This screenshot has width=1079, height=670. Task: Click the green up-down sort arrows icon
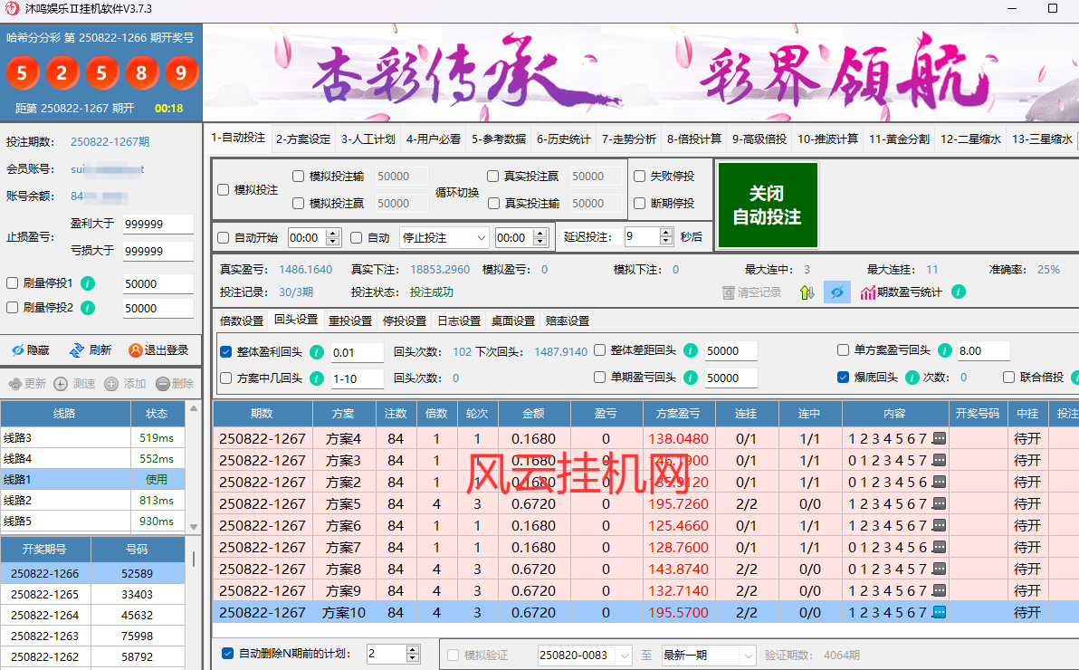point(807,292)
